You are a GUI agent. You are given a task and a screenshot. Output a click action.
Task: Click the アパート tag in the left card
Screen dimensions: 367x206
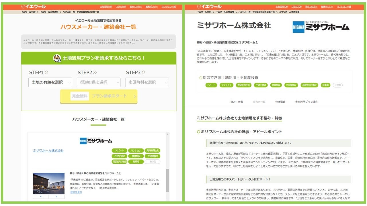(119, 150)
